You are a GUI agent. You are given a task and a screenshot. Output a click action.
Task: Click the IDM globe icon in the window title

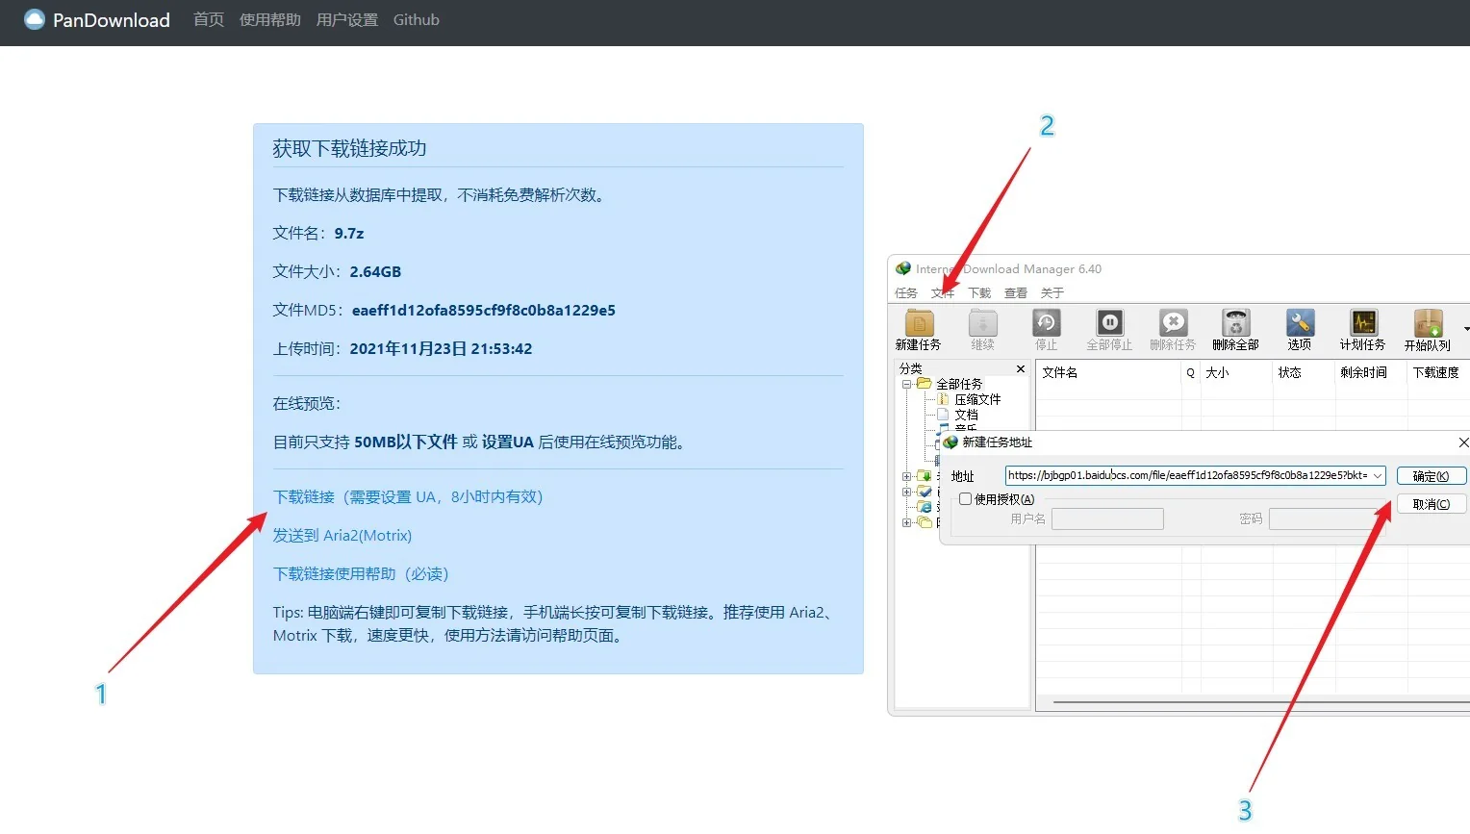903,268
